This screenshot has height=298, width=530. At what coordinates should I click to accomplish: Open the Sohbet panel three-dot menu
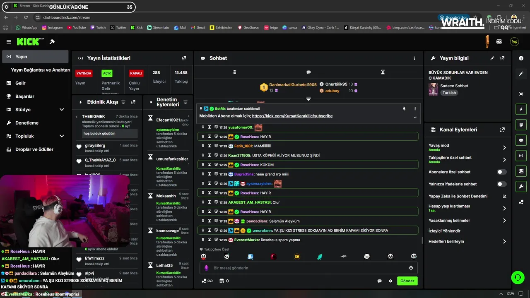[414, 58]
